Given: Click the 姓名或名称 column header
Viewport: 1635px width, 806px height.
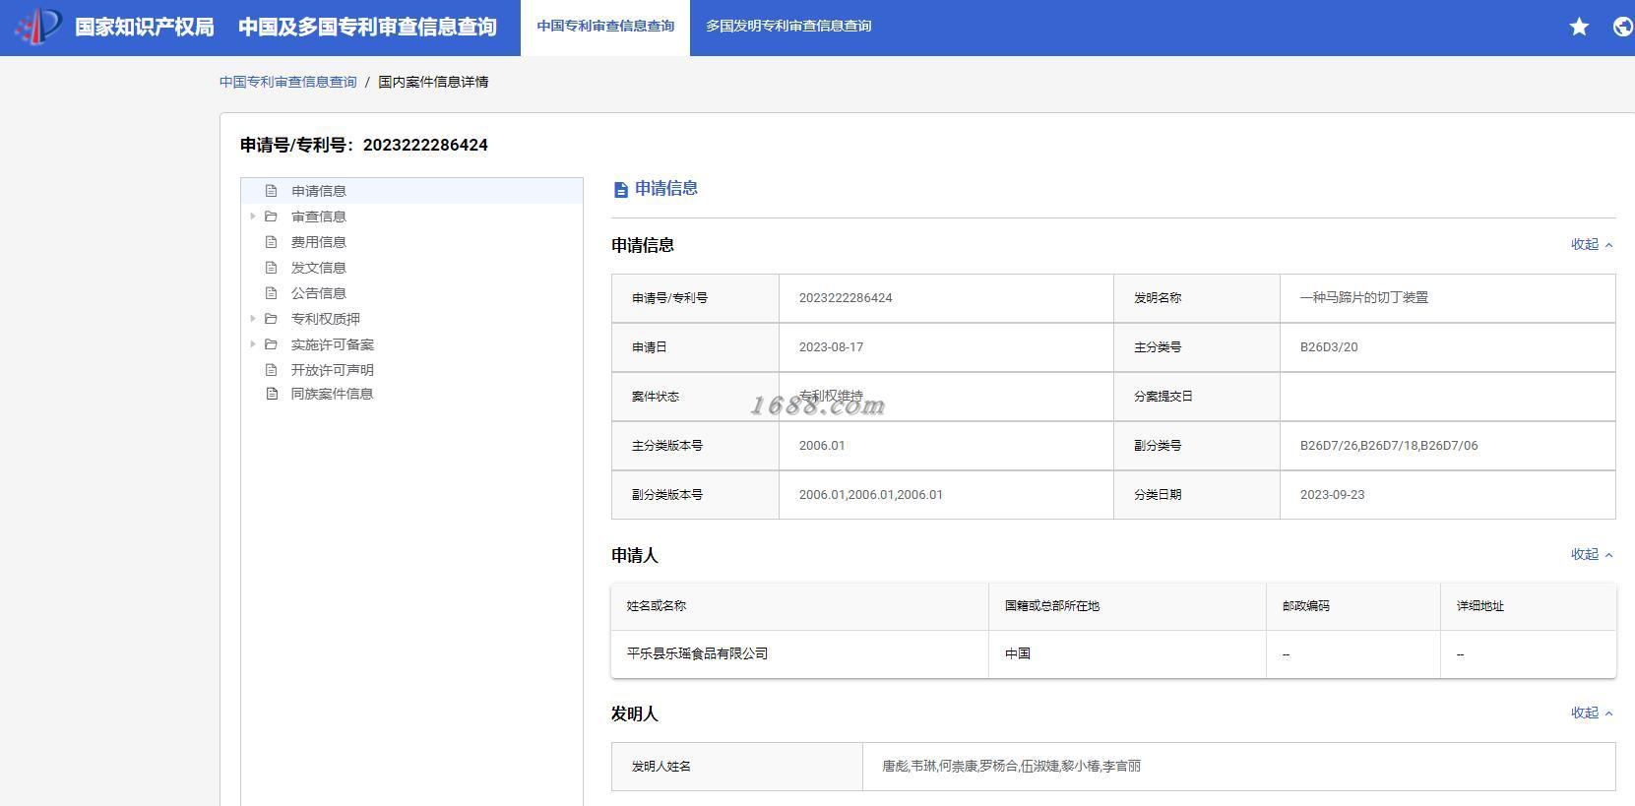Looking at the screenshot, I should (x=799, y=606).
